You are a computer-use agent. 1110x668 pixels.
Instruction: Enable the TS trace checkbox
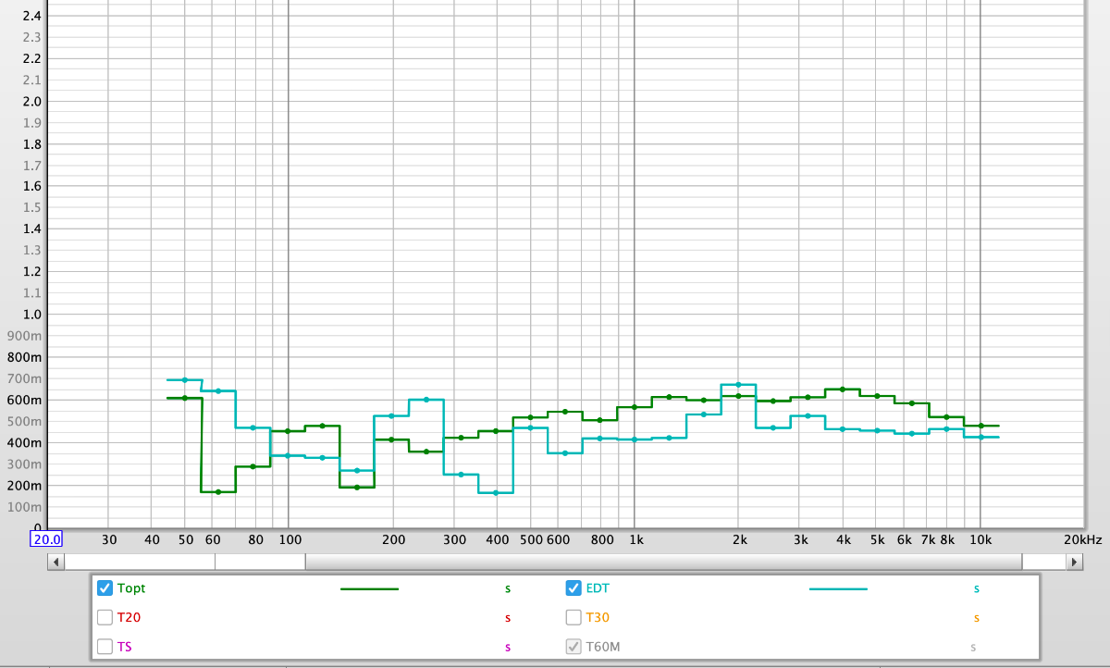point(105,647)
